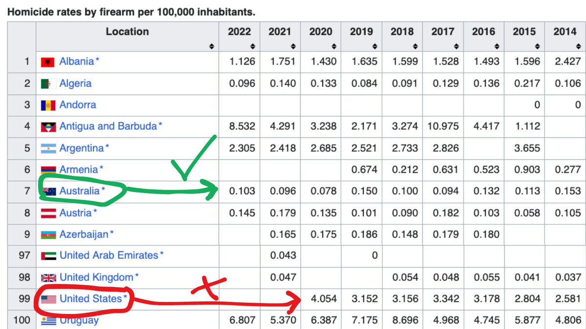Open the Australia link
Image resolution: width=586 pixels, height=329 pixels.
(x=80, y=191)
